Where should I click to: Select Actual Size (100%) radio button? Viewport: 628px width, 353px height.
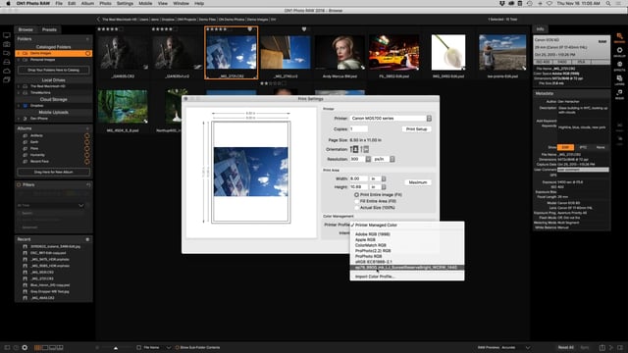coord(356,208)
